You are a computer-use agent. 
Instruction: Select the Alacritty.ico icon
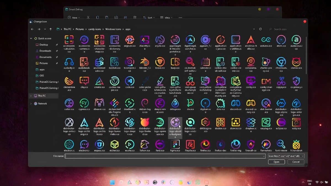coord(145,43)
